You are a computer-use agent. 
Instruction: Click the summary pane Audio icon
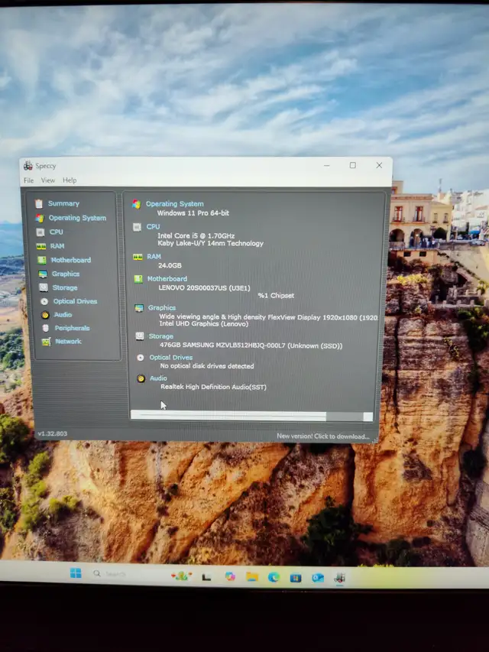(141, 378)
